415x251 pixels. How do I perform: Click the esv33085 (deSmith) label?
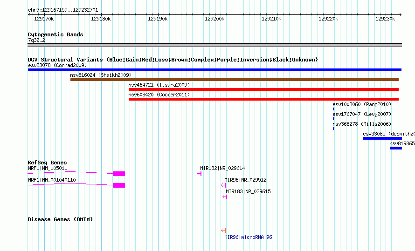tap(389, 134)
